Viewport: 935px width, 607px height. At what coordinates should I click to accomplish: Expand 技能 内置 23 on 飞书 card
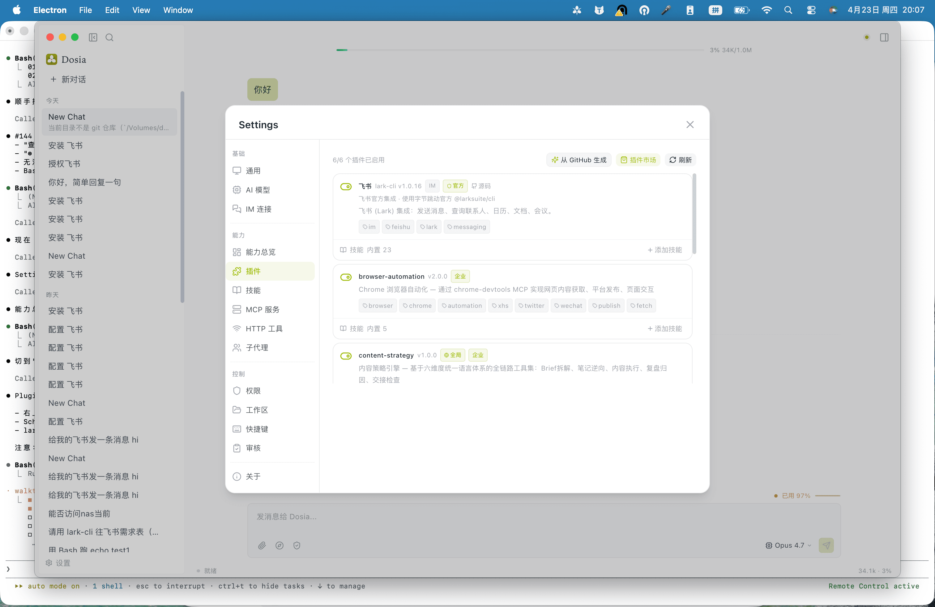pos(365,250)
